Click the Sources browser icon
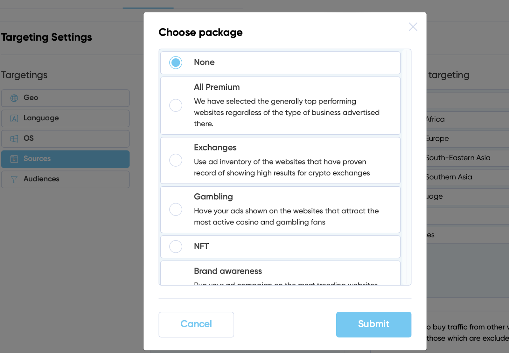Image resolution: width=509 pixels, height=353 pixels. tap(14, 159)
